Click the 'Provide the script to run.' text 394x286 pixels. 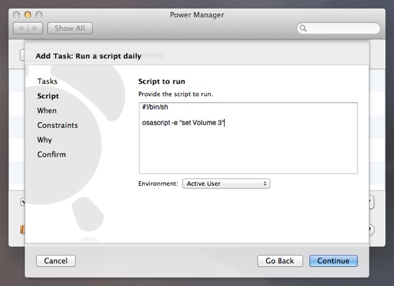pos(175,94)
